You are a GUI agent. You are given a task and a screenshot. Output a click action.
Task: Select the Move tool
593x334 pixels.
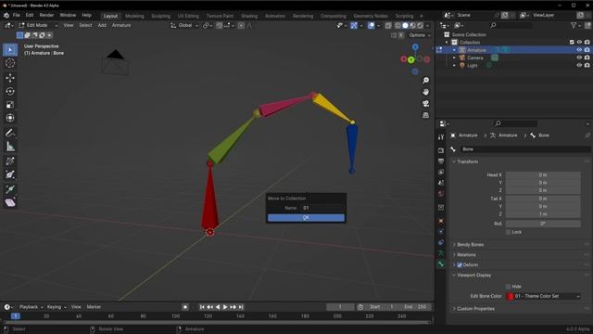(x=10, y=78)
